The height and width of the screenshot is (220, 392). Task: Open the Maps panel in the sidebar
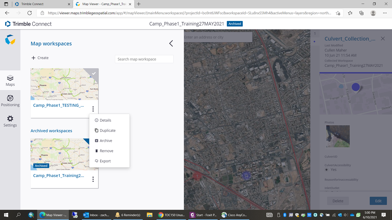(x=10, y=80)
